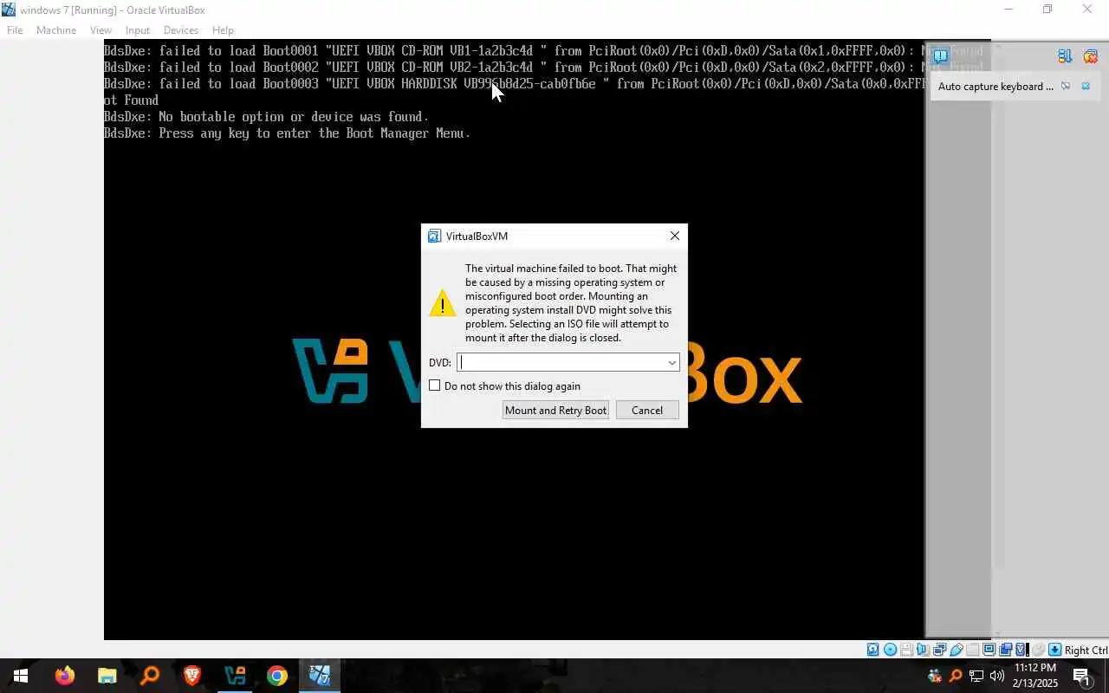Click the recording status indicator
1109x693 pixels.
1006,650
